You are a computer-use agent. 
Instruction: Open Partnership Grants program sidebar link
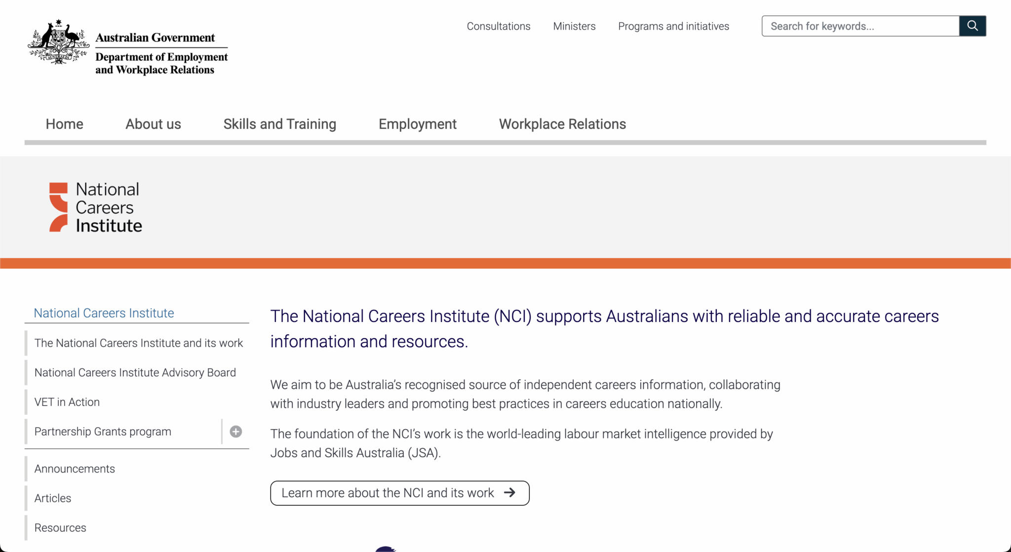click(103, 432)
